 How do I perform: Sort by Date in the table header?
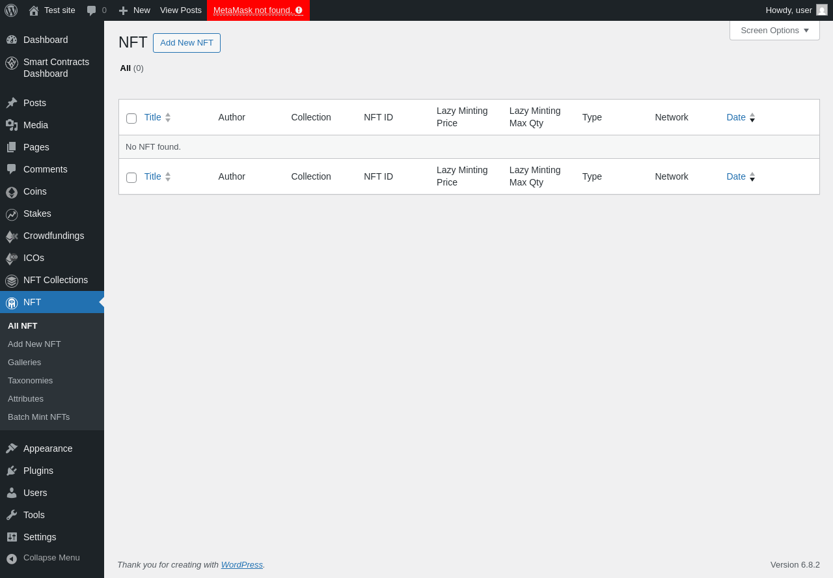[741, 117]
